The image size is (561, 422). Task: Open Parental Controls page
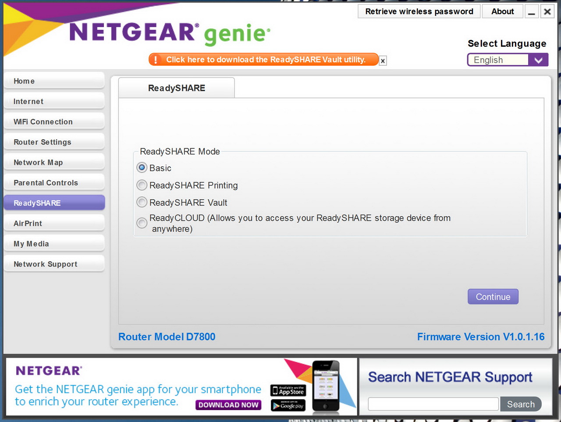[x=54, y=183]
